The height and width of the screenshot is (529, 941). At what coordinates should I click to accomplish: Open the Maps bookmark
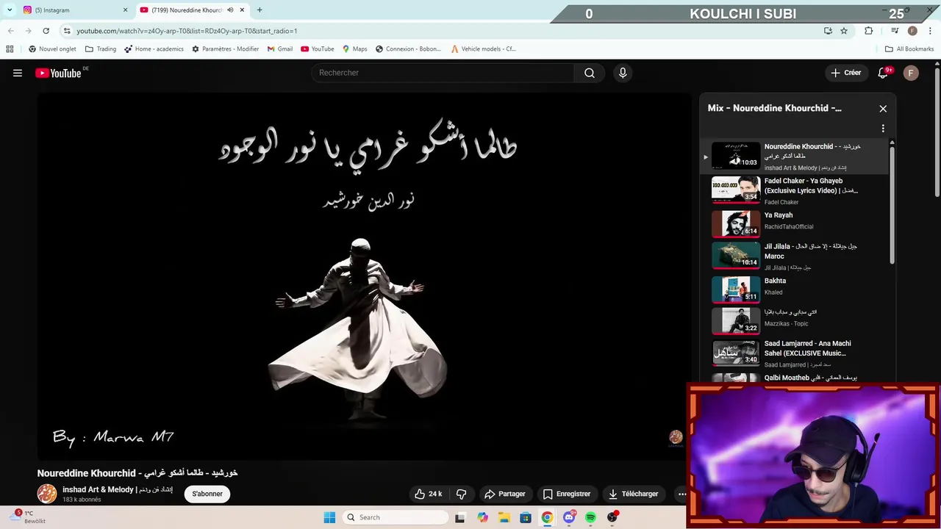[354, 49]
